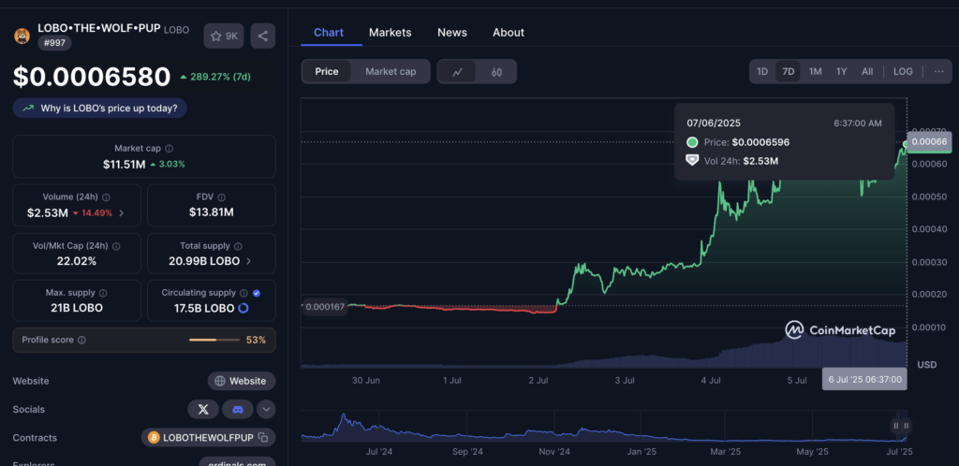Click the Profile score progress bar

tap(214, 340)
